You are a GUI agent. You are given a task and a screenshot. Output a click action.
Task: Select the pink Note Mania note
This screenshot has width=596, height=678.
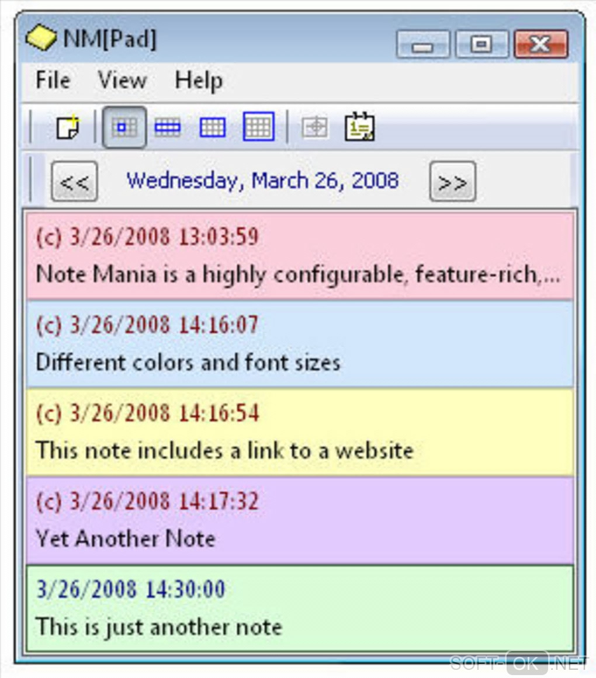click(300, 256)
